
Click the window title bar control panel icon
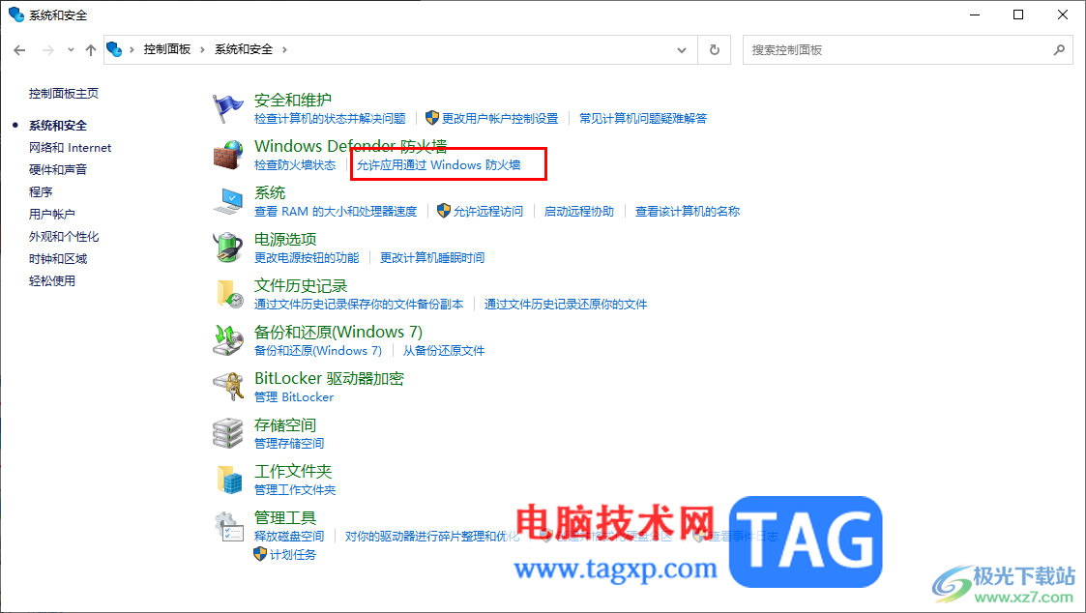coord(15,15)
